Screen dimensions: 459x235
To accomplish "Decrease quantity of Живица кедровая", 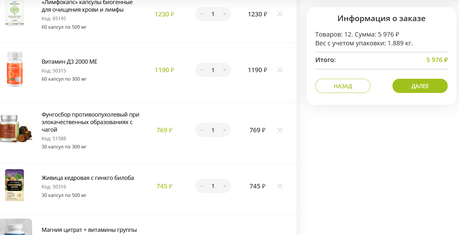I will coord(202,186).
